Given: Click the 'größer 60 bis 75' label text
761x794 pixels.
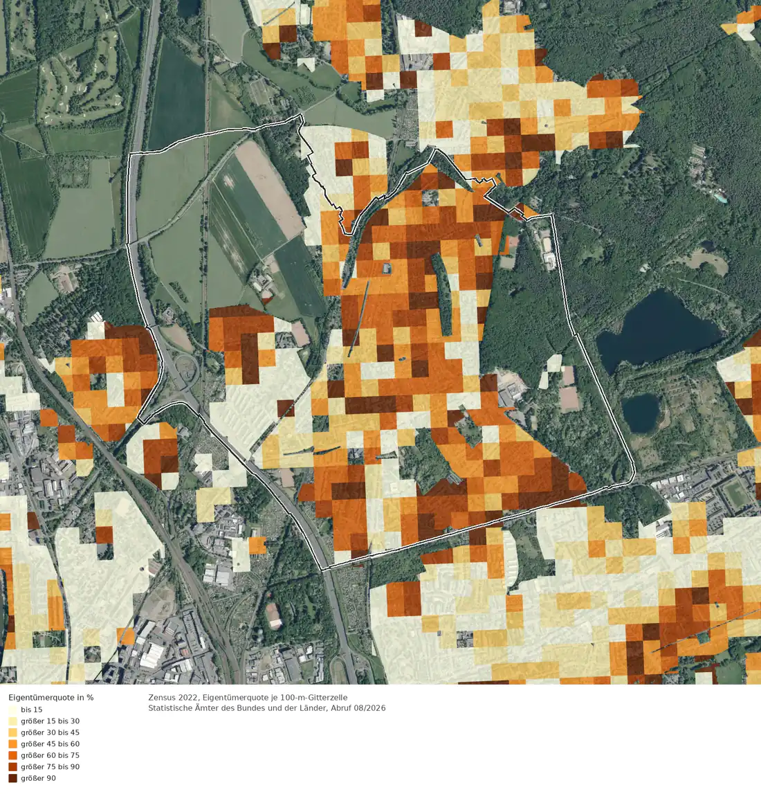Looking at the screenshot, I should (50, 755).
